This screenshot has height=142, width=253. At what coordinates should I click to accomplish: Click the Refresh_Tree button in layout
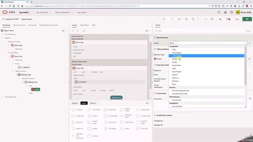pos(116,97)
